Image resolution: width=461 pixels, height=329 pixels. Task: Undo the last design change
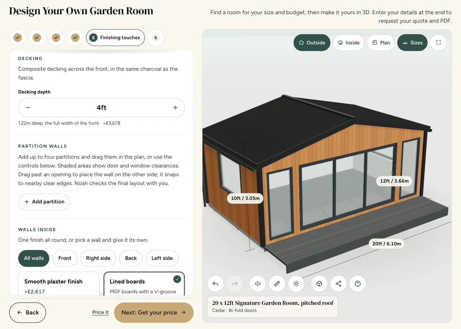coord(215,284)
